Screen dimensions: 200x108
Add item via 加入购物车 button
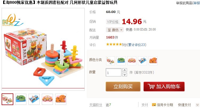pos(164,87)
